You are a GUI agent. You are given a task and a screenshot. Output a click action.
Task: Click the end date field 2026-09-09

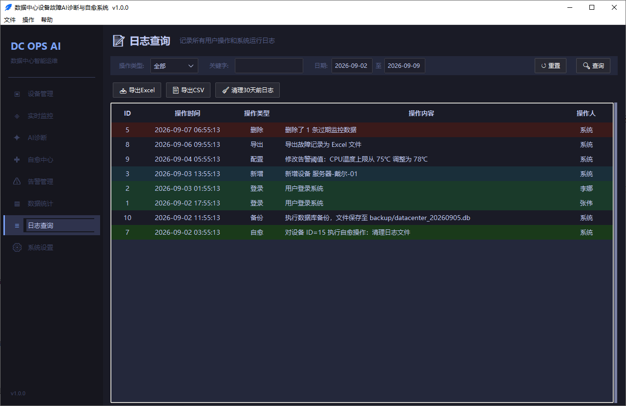tap(405, 66)
